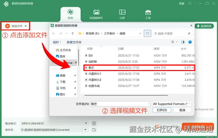This screenshot has height=138, width=218.
Task: Select the 勒芒 MP4 file
Action: coord(139,68)
